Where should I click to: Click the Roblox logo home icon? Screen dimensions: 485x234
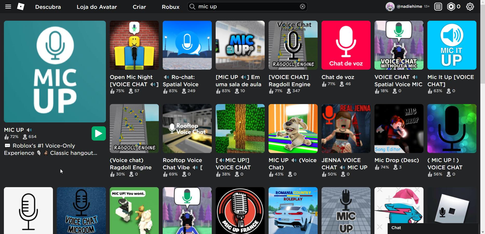[x=21, y=7]
